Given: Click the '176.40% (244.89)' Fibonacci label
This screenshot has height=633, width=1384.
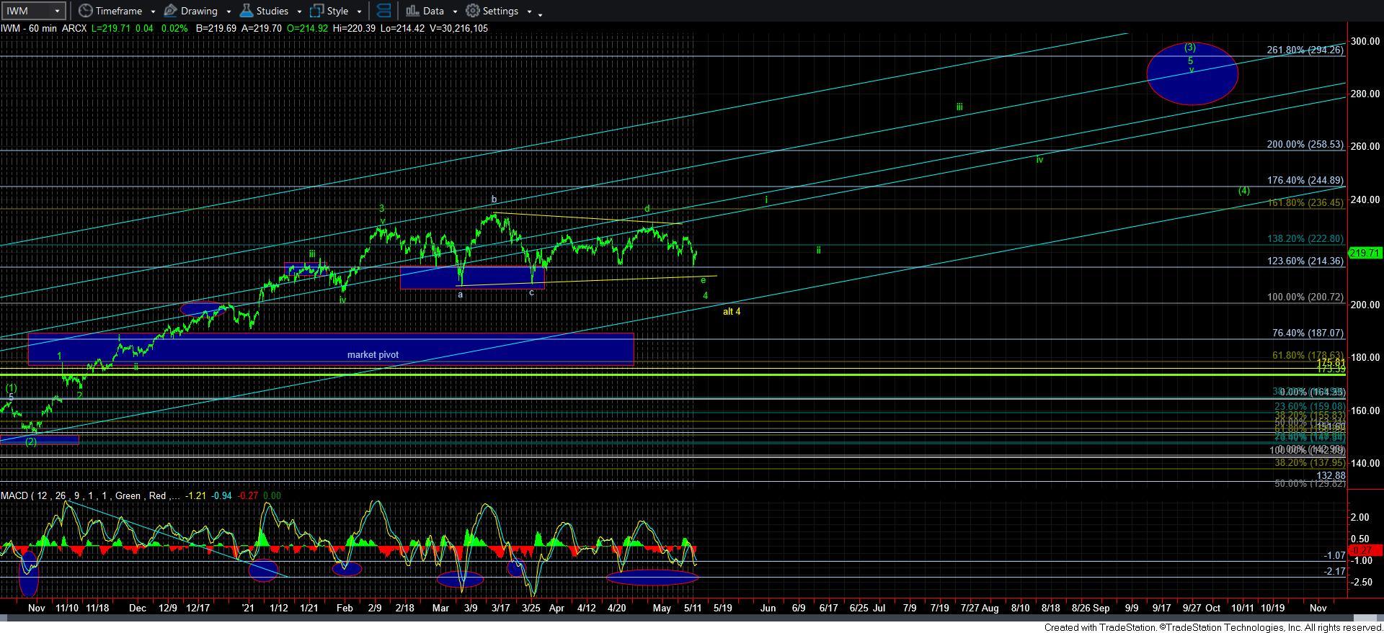Looking at the screenshot, I should click(x=1305, y=181).
